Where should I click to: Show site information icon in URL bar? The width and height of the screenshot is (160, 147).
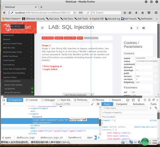9,13
